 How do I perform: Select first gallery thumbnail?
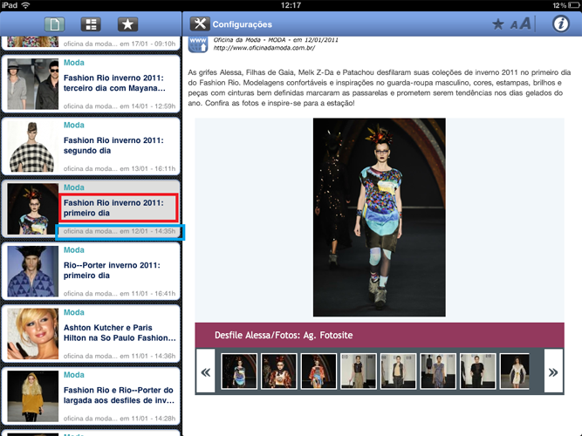point(239,371)
